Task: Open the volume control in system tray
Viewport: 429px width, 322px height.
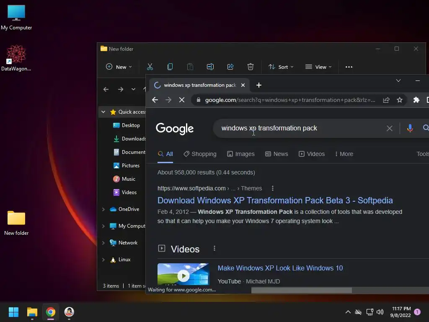Action: 380,312
